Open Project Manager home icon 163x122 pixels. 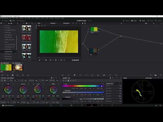tap(156, 105)
